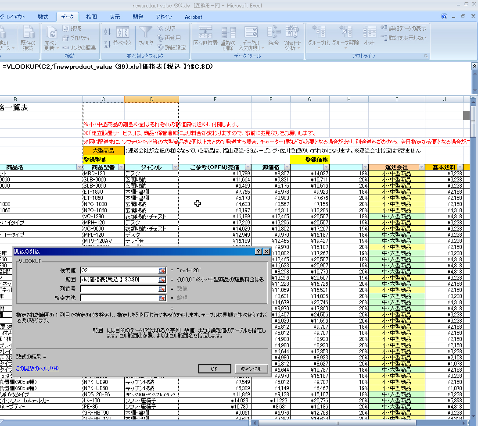Viewport: 478px width, 426px height.
Task: Click the Existing Connections (既存の接続) icon
Action: coord(28,38)
